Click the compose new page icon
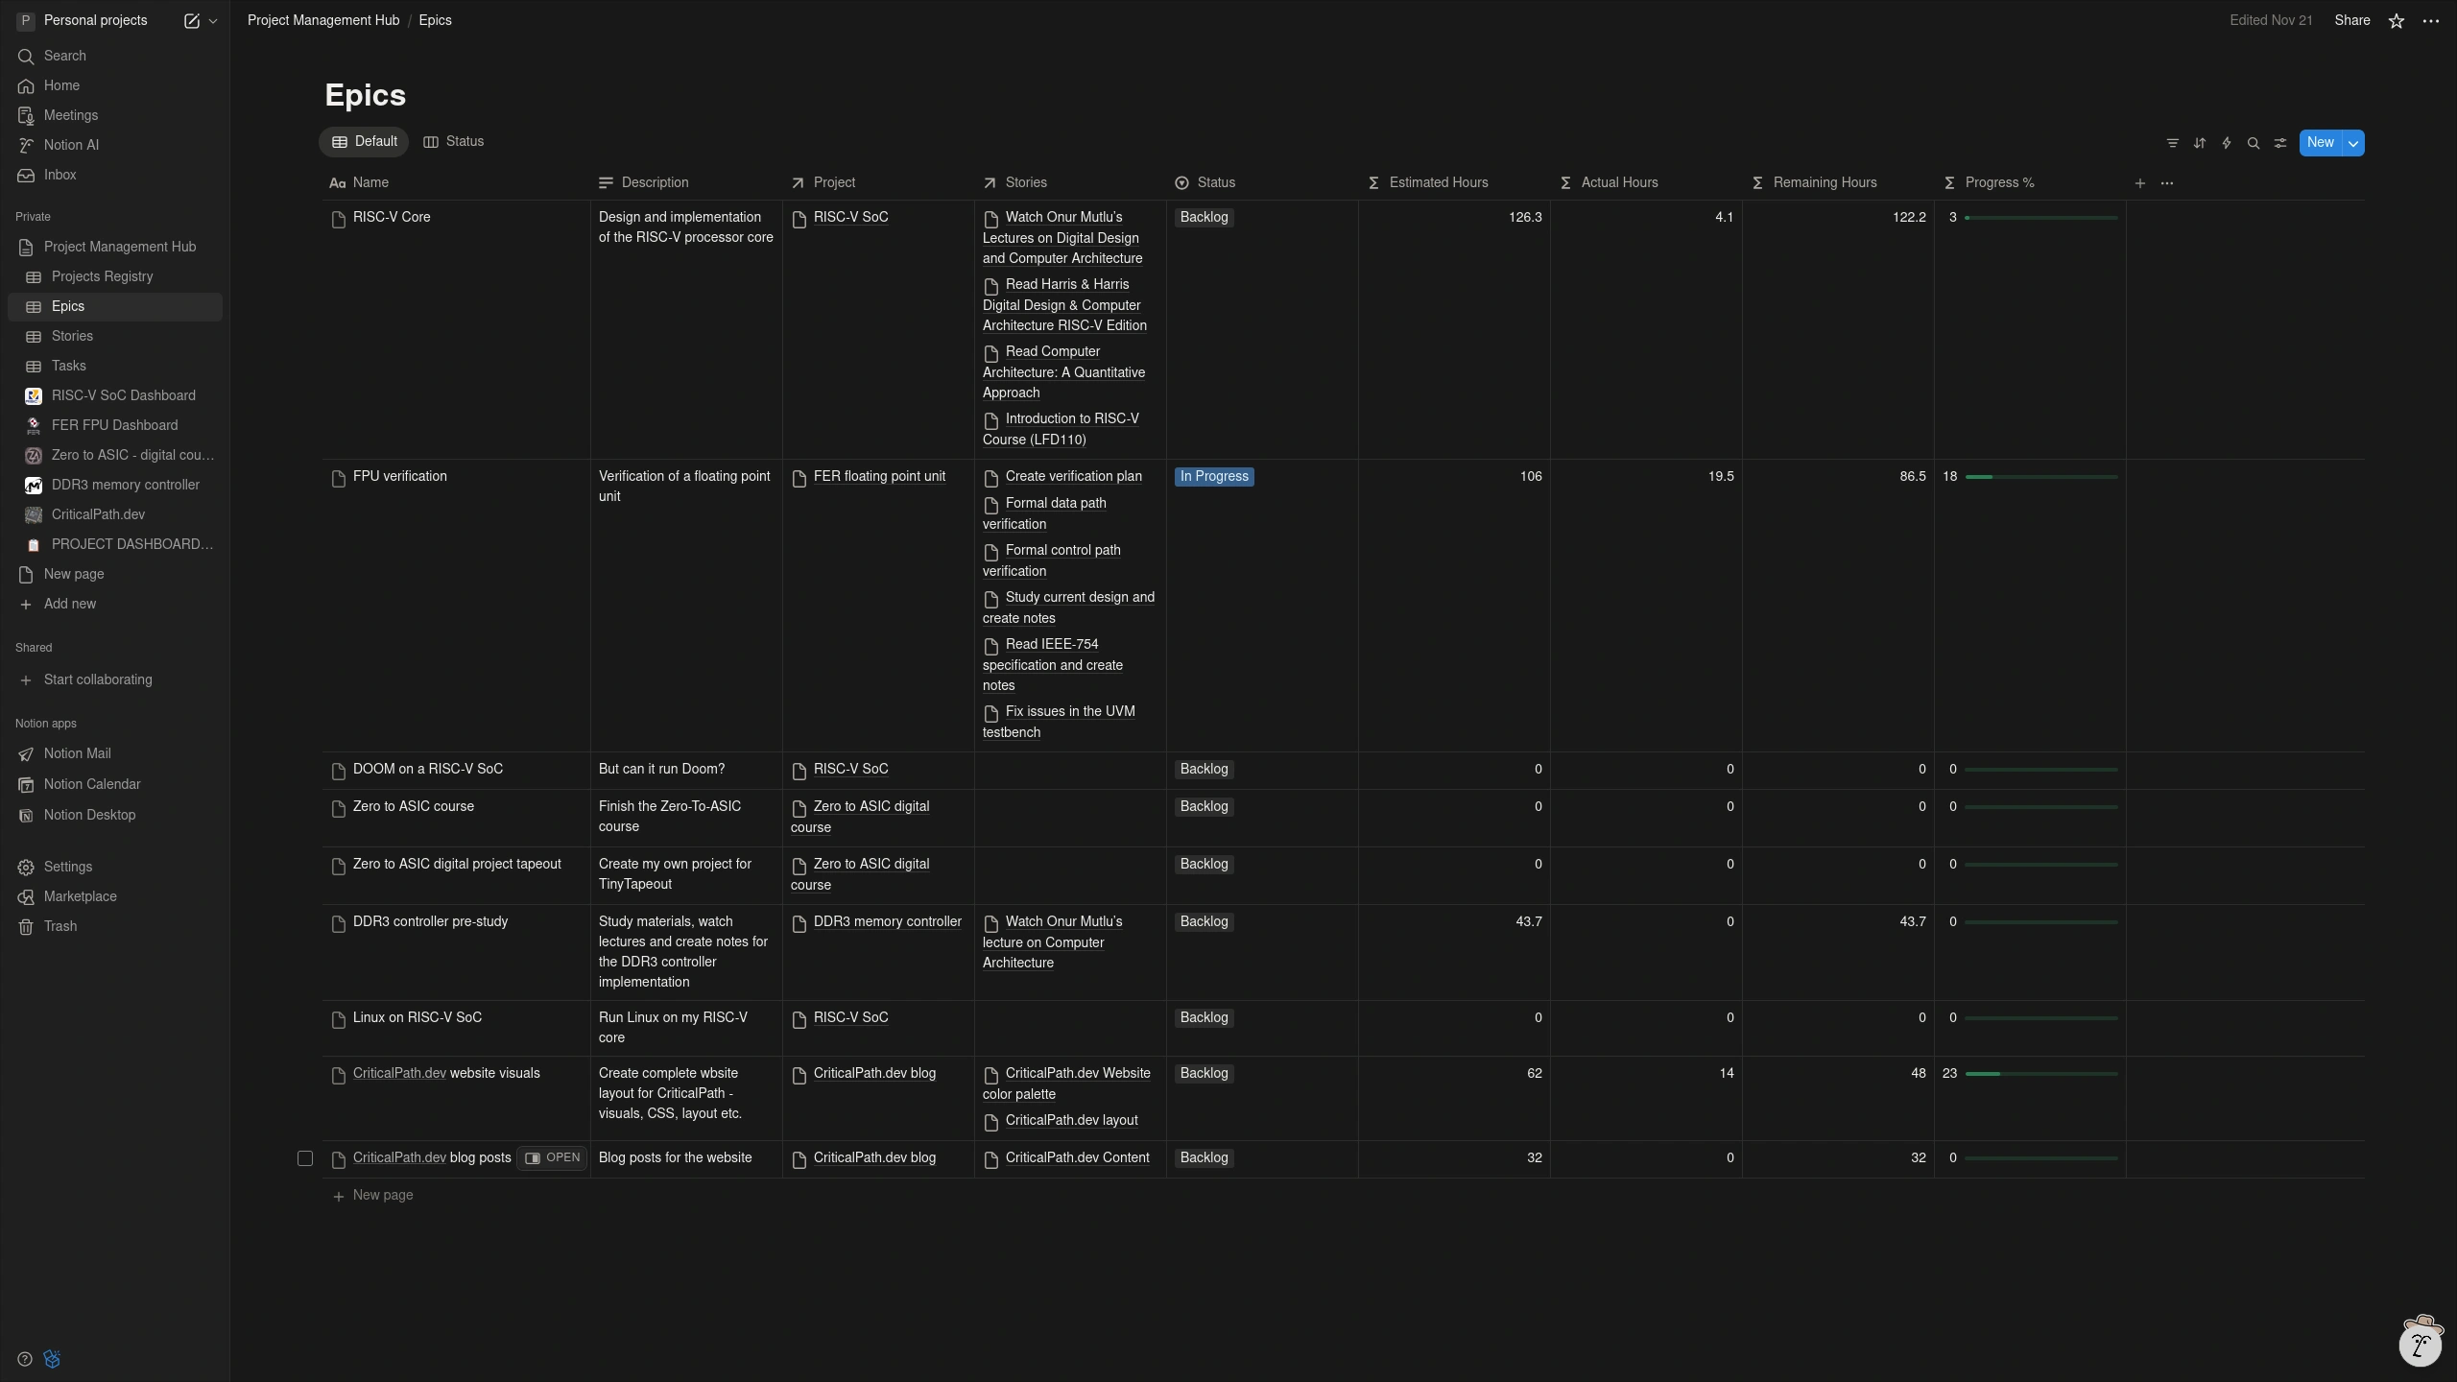 coord(191,21)
